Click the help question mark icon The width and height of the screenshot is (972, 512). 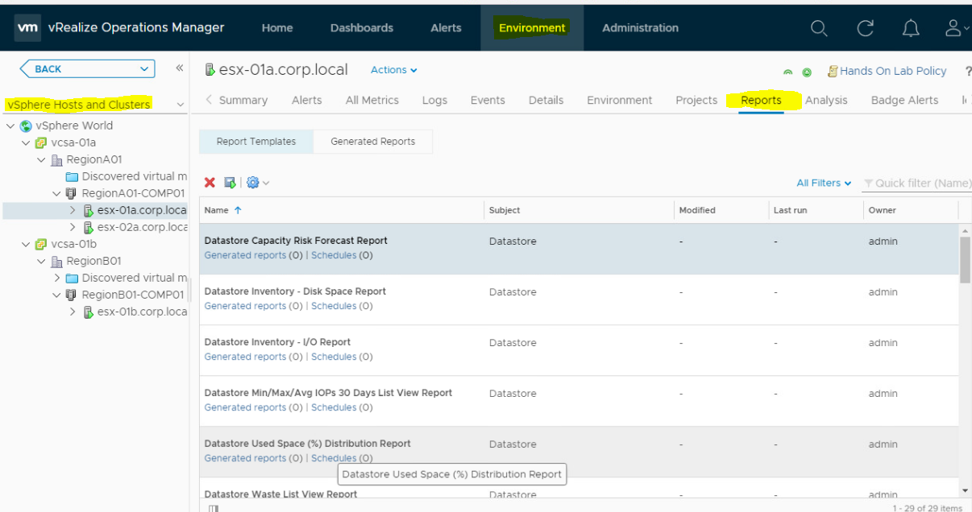point(968,71)
